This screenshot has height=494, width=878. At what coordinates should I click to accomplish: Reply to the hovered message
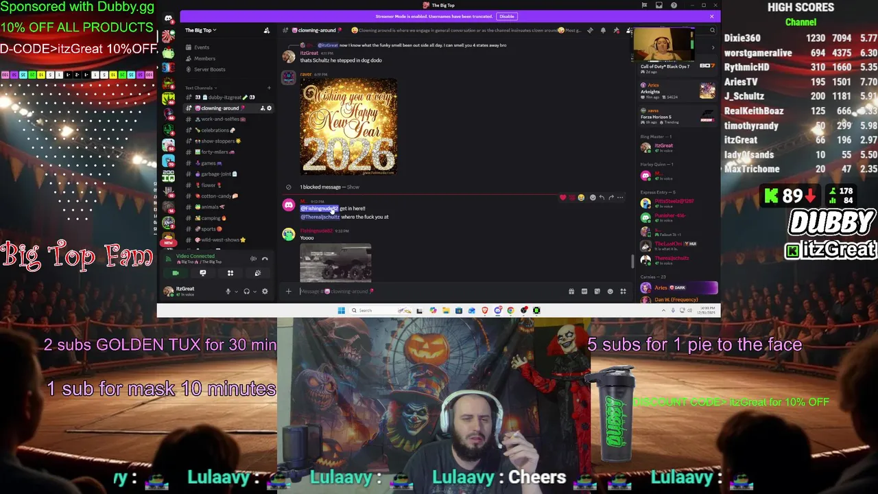pos(602,198)
